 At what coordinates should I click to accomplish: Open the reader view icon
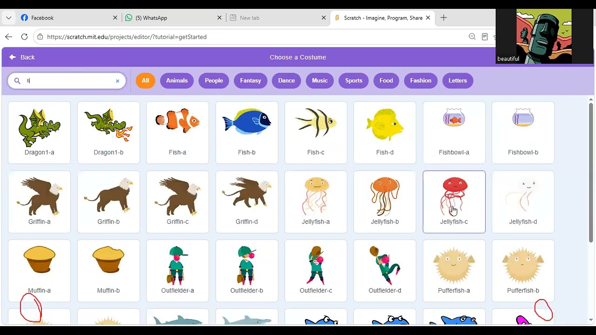tap(485, 37)
